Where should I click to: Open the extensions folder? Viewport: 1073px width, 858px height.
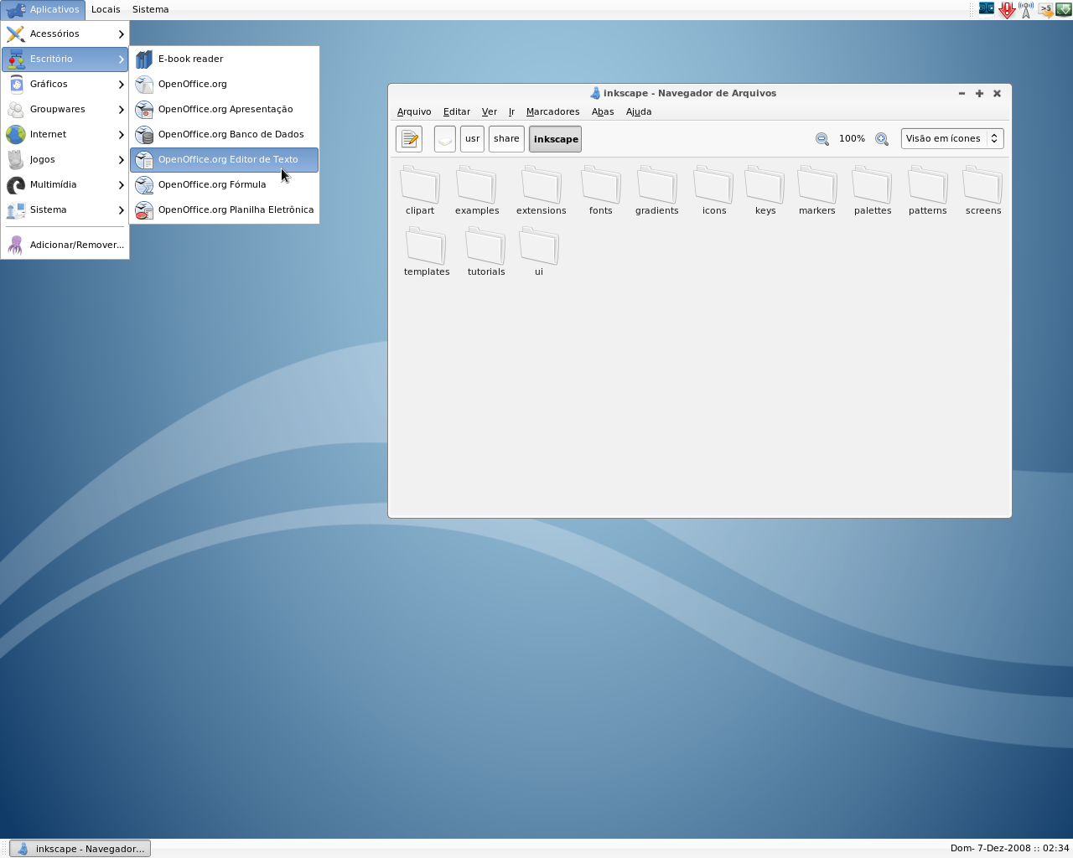[x=542, y=190]
